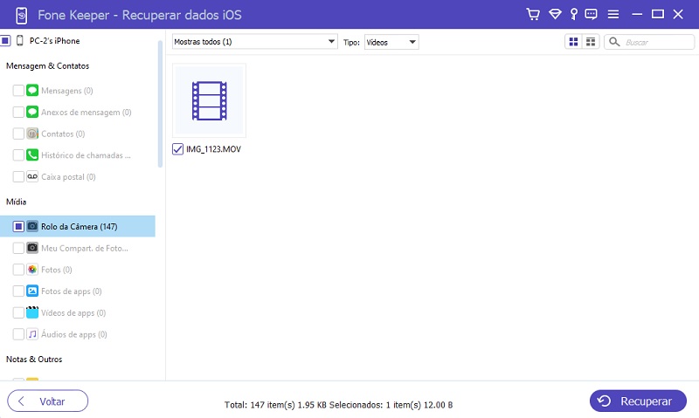Click the IMG_1123.MOV file name
The image size is (699, 418).
213,149
